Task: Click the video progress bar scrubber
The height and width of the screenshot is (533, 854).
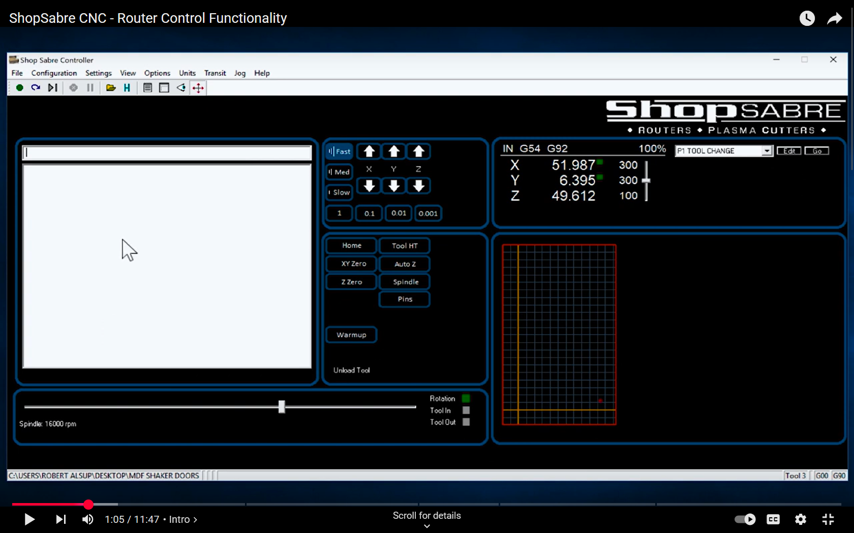Action: (x=88, y=504)
